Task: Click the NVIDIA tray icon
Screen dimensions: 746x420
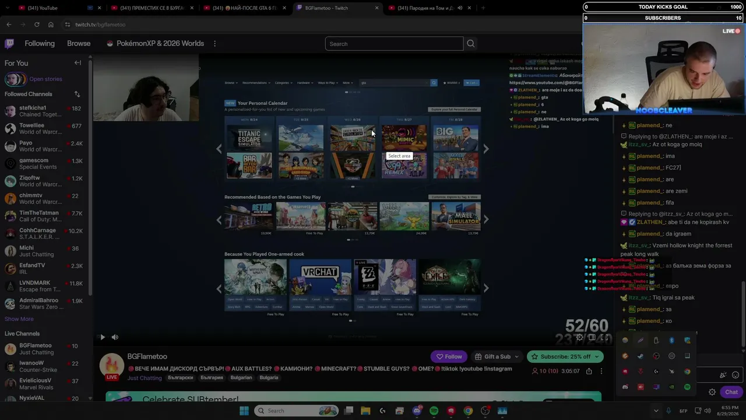Action: pyautogui.click(x=671, y=387)
